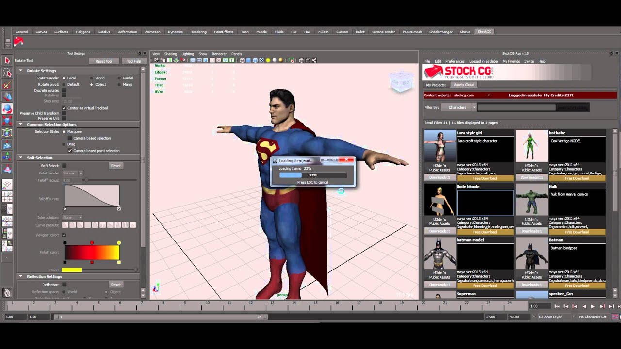Image resolution: width=621 pixels, height=349 pixels.
Task: Switch to four view layout
Action: coord(7,196)
